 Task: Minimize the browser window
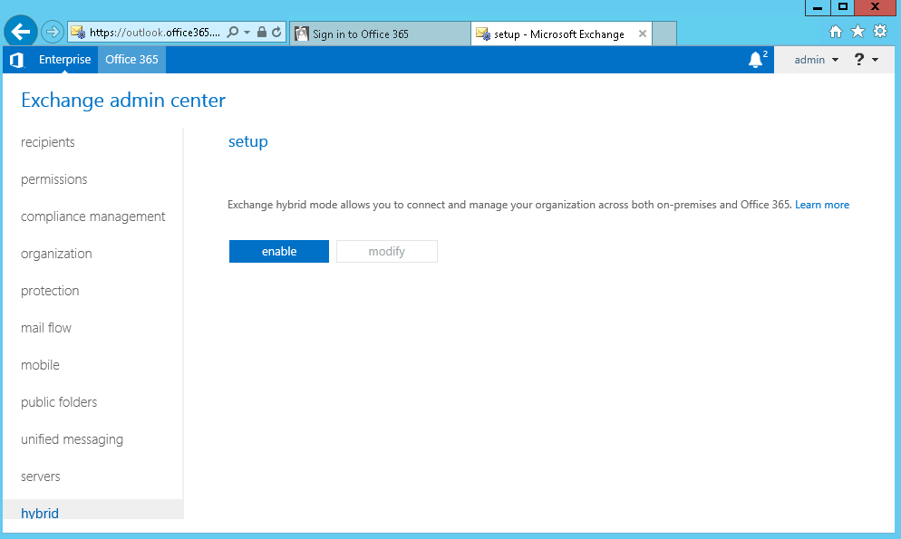[818, 7]
